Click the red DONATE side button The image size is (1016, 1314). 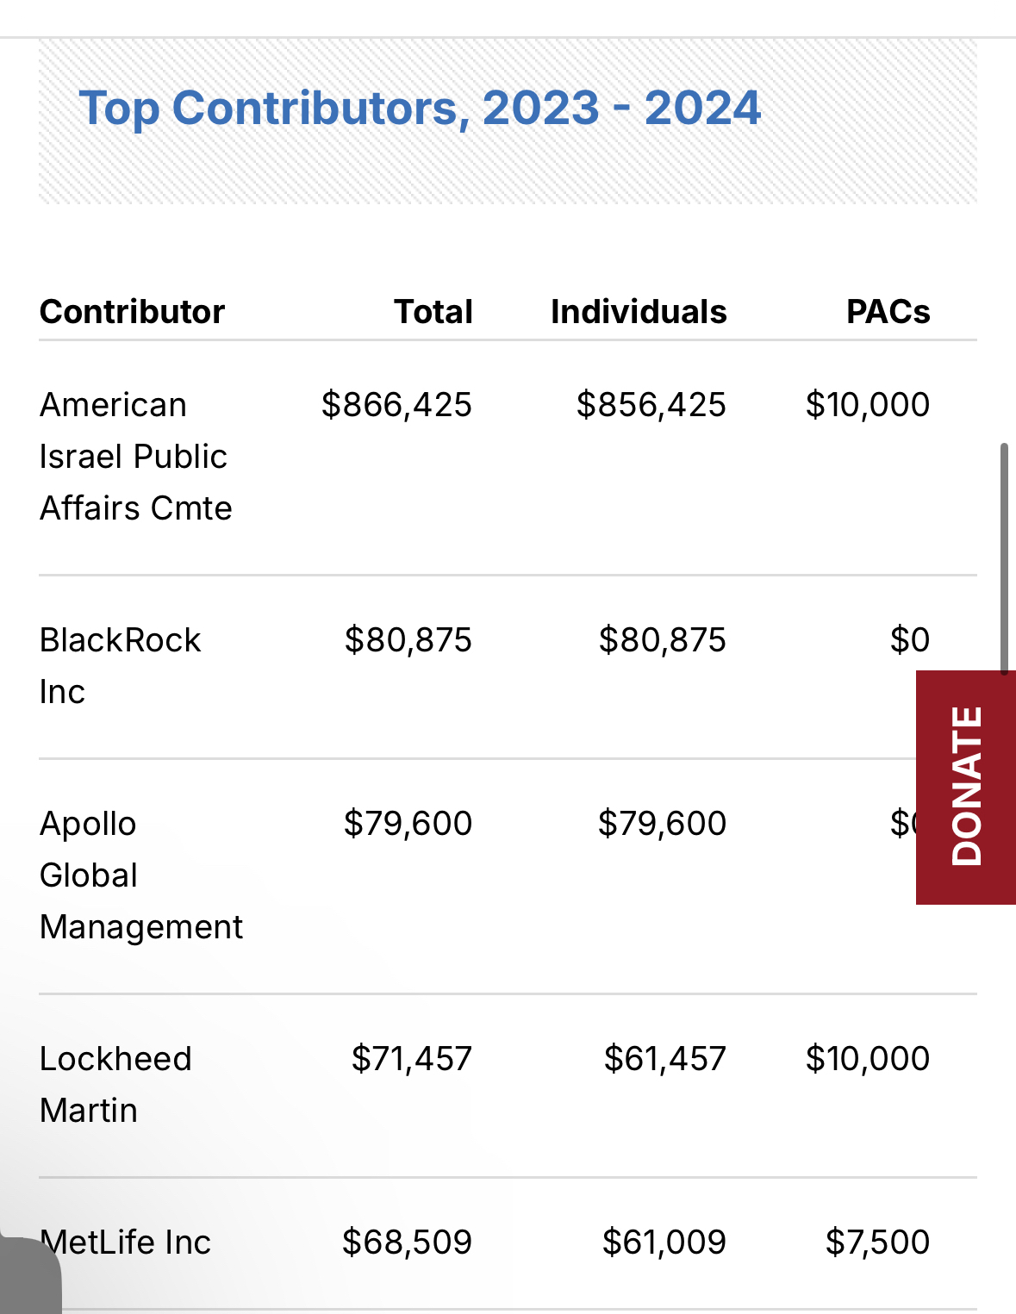point(965,787)
